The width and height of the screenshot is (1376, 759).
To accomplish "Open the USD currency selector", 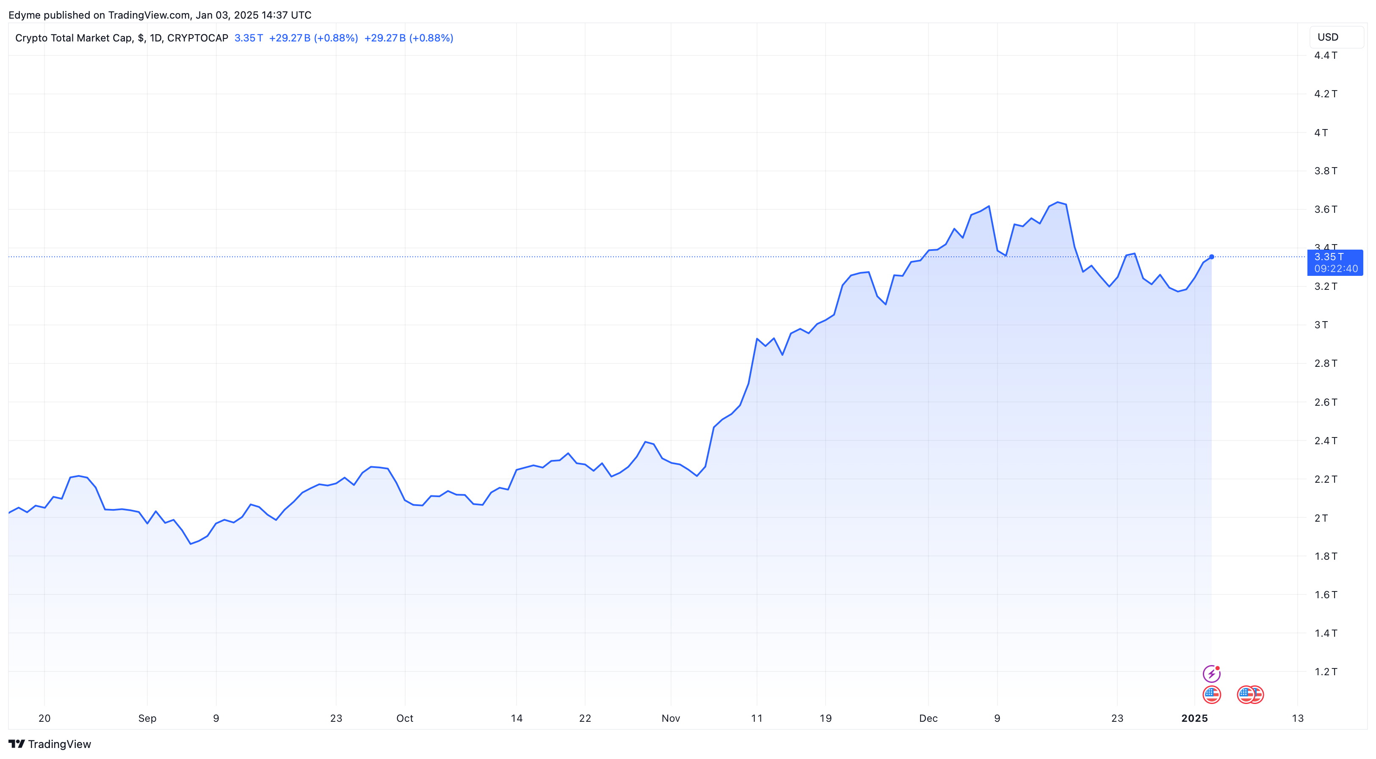I will click(1336, 37).
